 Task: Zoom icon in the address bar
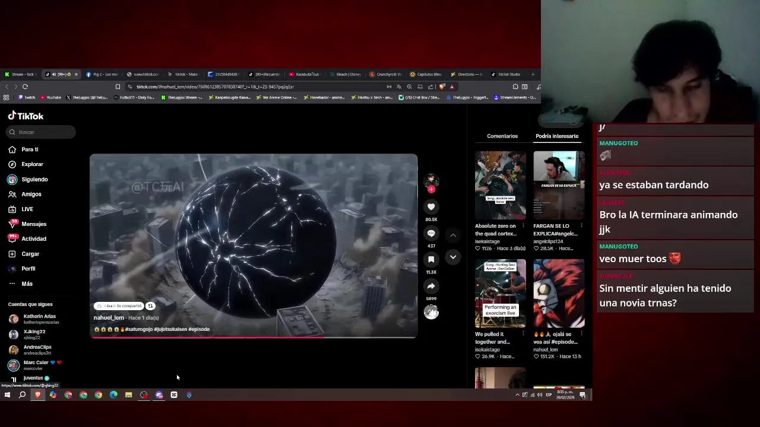click(x=409, y=87)
